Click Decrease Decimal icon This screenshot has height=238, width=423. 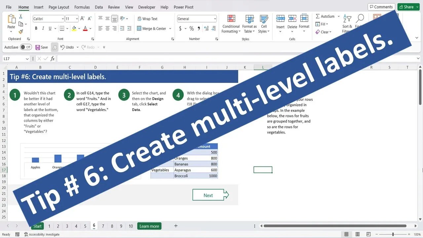(214, 29)
